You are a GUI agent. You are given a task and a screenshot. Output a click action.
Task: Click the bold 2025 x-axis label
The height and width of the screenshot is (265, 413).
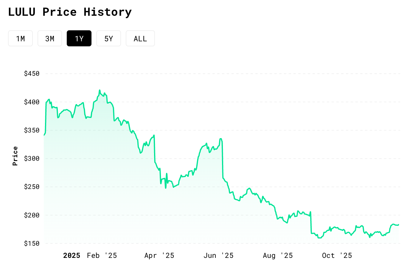point(72,256)
